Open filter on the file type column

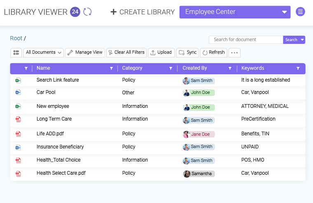[26, 68]
